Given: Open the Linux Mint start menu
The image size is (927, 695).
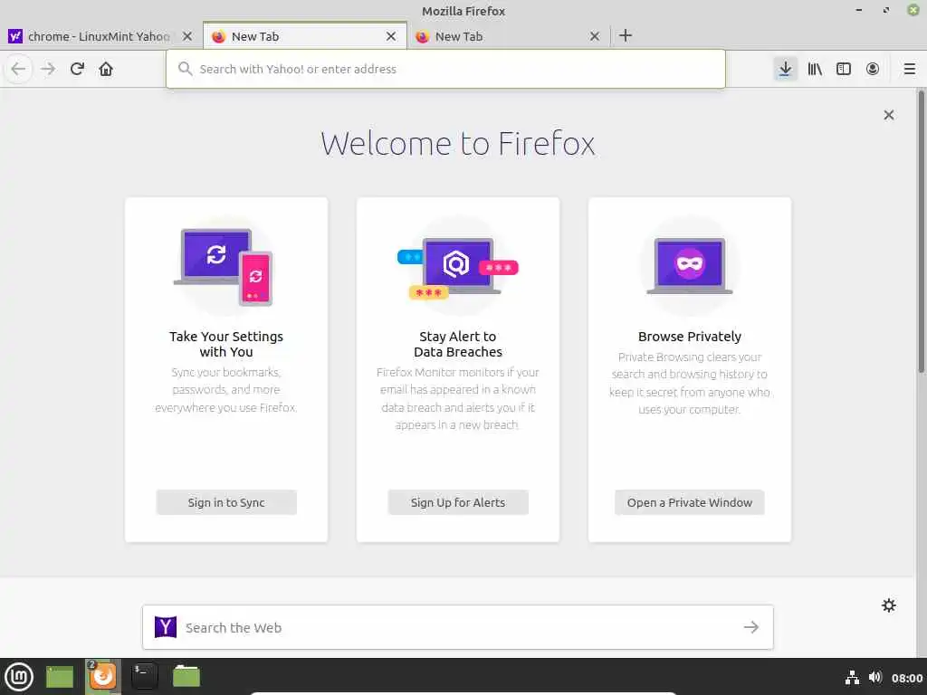Looking at the screenshot, I should 19,676.
